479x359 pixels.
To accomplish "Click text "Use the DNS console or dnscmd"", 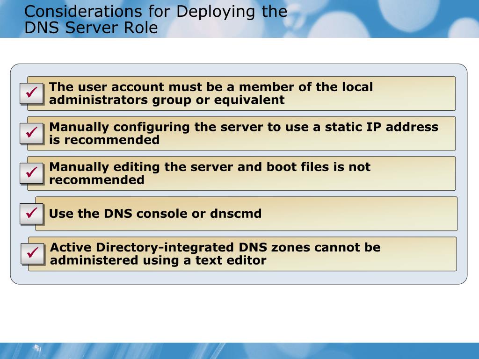I will pyautogui.click(x=155, y=213).
